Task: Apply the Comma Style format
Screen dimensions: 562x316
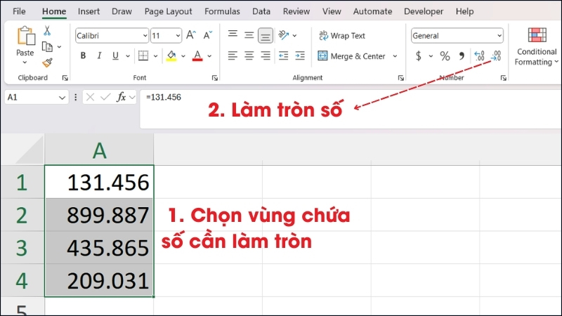Action: point(462,56)
